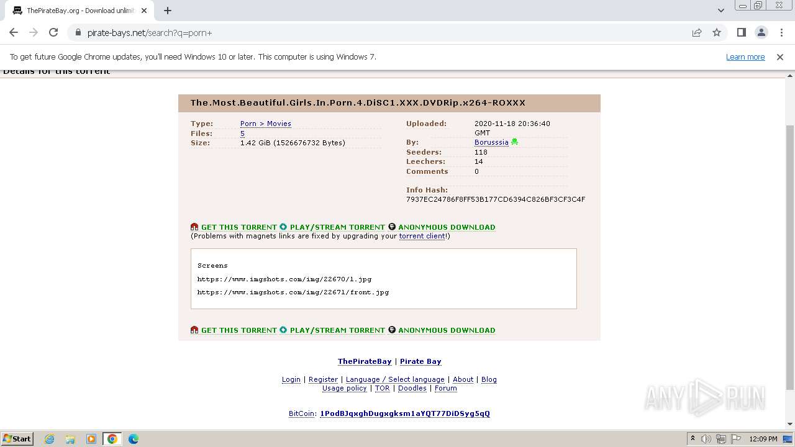
Task: Click bottom magnet icon
Action: [194, 330]
